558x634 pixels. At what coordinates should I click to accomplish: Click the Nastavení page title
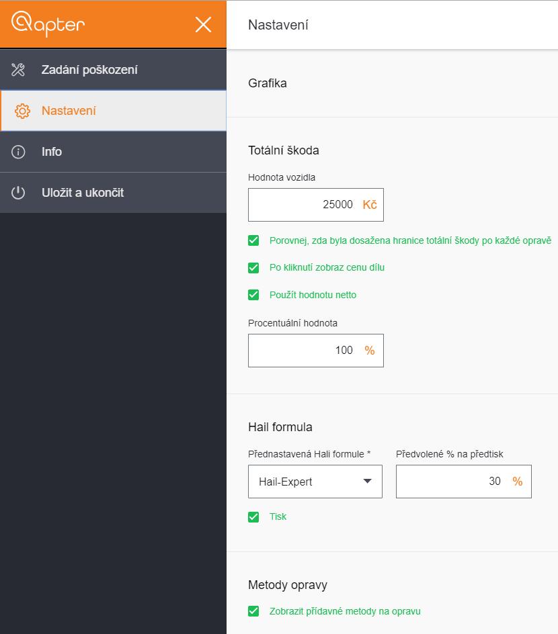(x=278, y=25)
